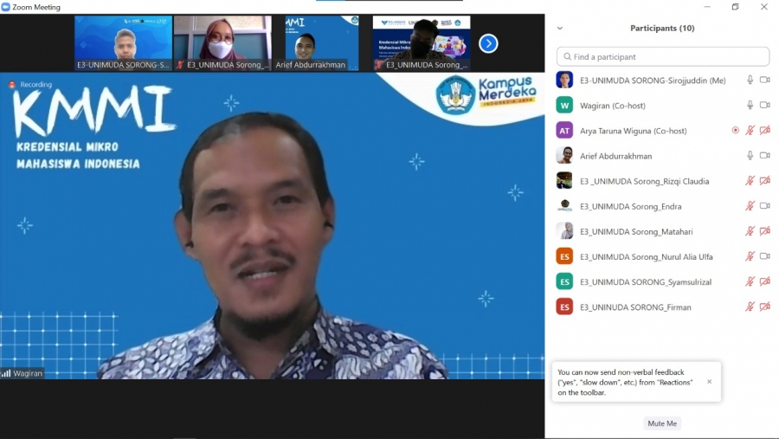Image resolution: width=779 pixels, height=439 pixels.
Task: Click the Zoom Meeting app icon in title bar
Action: pyautogui.click(x=5, y=7)
